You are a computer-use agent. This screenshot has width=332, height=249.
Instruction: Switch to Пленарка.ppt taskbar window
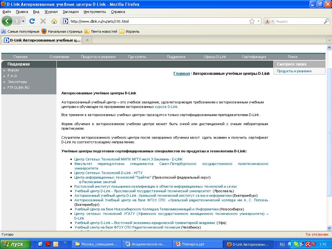(197, 244)
